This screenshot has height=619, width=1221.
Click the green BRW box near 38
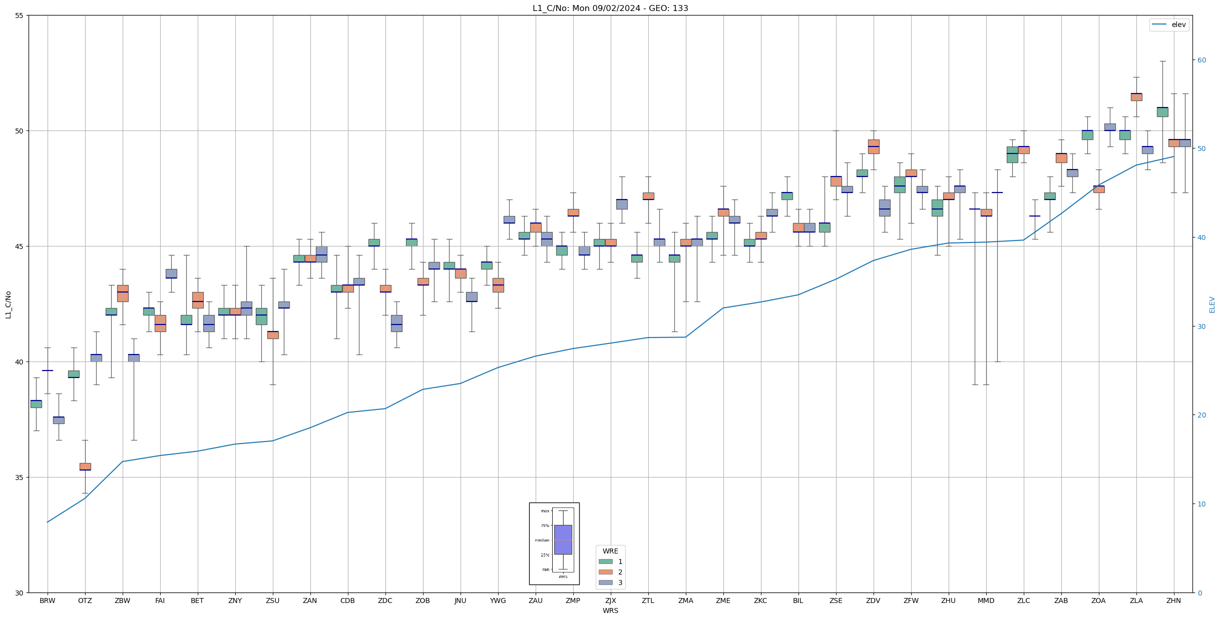point(36,403)
